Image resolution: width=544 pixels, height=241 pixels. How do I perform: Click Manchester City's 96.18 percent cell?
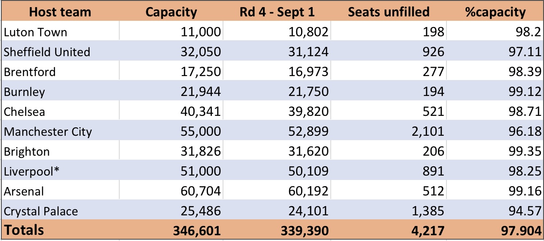click(x=495, y=131)
